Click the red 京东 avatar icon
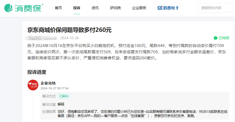Image resolution: width=235 pixels, height=122 pixels. (x=33, y=85)
